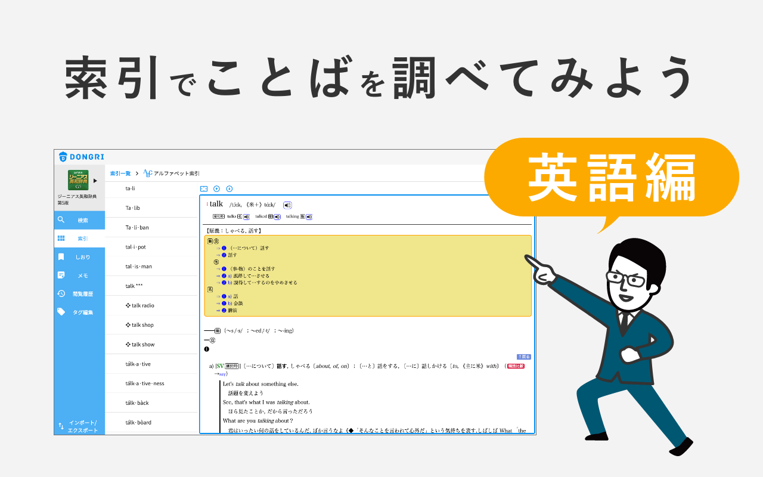The height and width of the screenshot is (477, 763).
Task: Play audio for the inflection talks
Action: point(247,216)
